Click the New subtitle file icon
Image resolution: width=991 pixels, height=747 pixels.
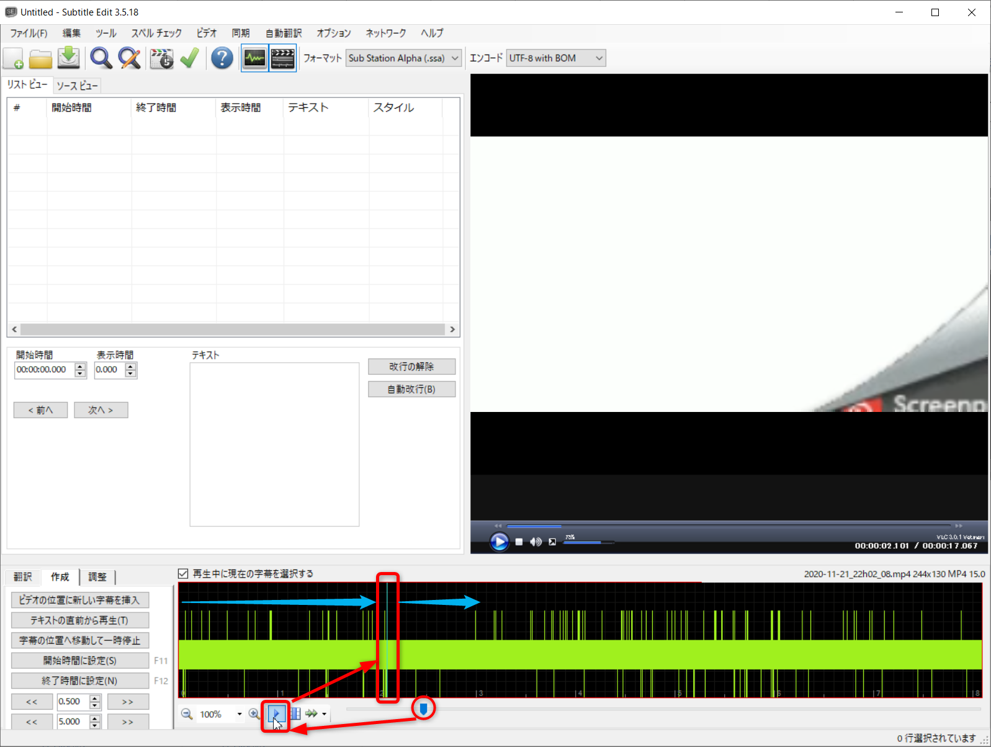coord(13,58)
